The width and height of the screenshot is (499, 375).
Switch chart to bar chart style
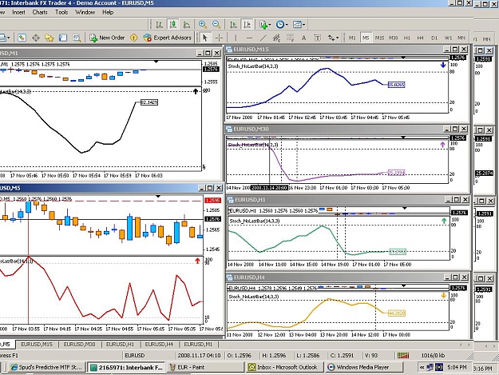point(159,25)
